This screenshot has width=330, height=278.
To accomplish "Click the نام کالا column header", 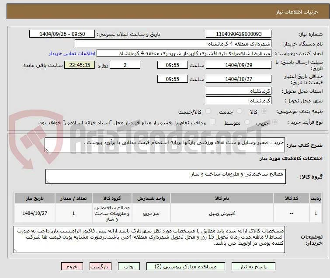I will tap(222, 198).
